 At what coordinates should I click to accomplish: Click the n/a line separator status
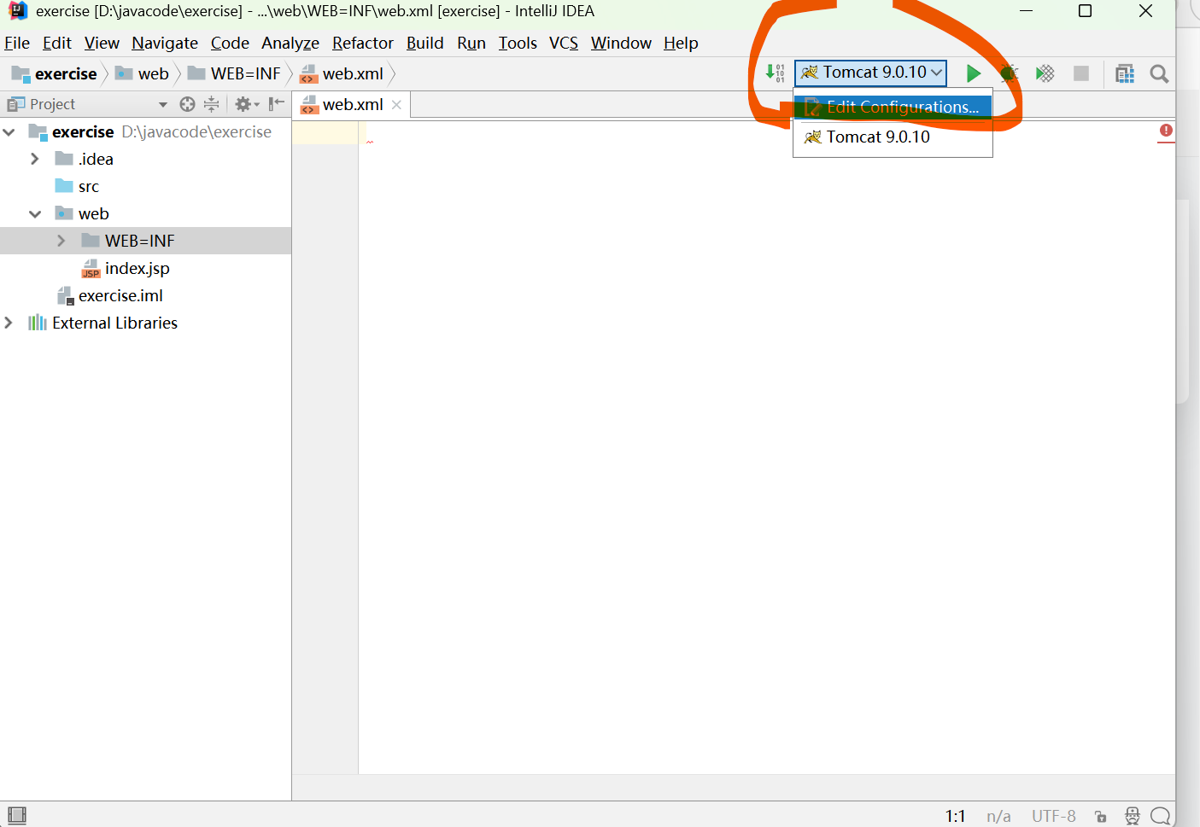tap(998, 816)
